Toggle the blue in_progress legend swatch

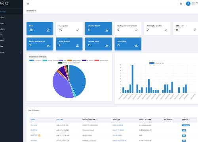(32, 60)
